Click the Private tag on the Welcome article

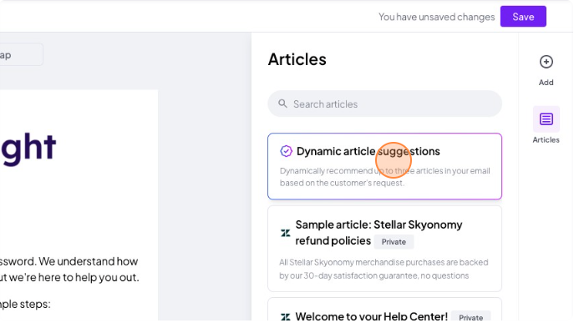click(470, 317)
